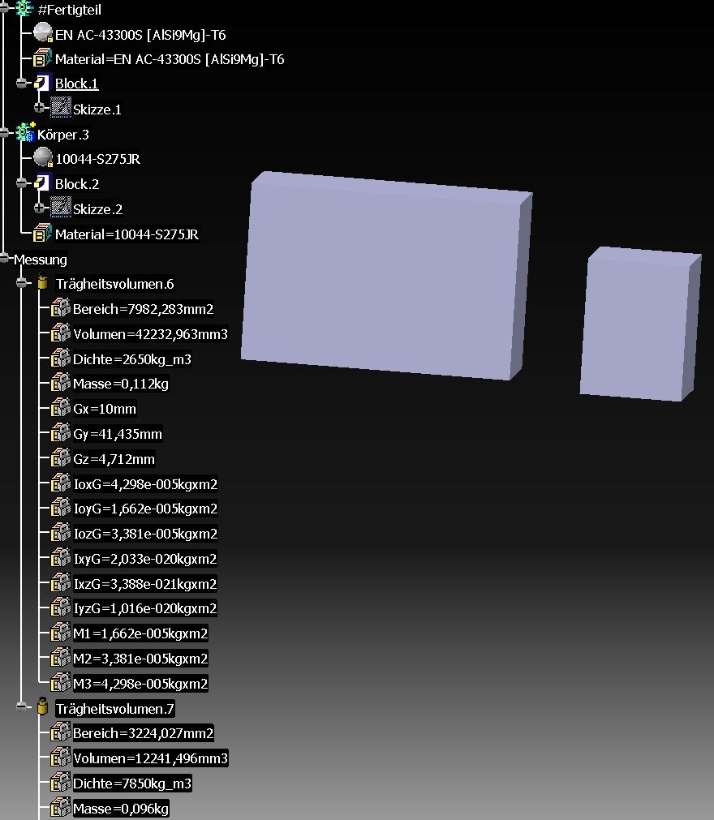Select the Körper.3 label
The image size is (714, 820).
click(63, 135)
